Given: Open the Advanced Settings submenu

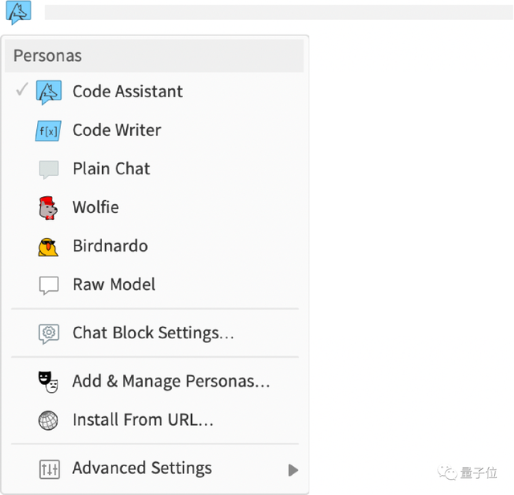Looking at the screenshot, I should [142, 468].
